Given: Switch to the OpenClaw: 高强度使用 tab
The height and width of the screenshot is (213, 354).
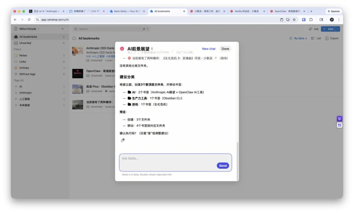Looking at the screenshot, I should [287, 11].
